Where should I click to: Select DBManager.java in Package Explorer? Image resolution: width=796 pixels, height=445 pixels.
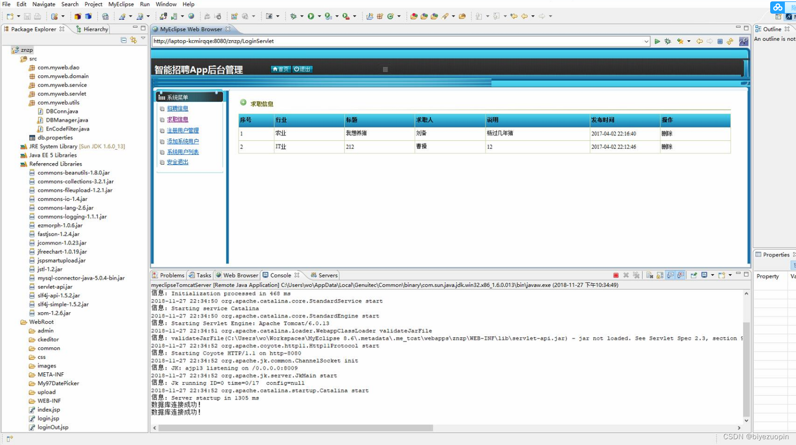pyautogui.click(x=67, y=120)
